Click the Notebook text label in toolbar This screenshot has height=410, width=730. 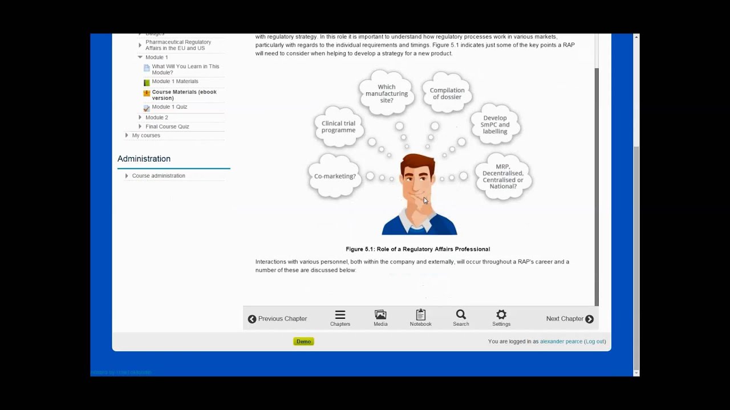coord(420,324)
